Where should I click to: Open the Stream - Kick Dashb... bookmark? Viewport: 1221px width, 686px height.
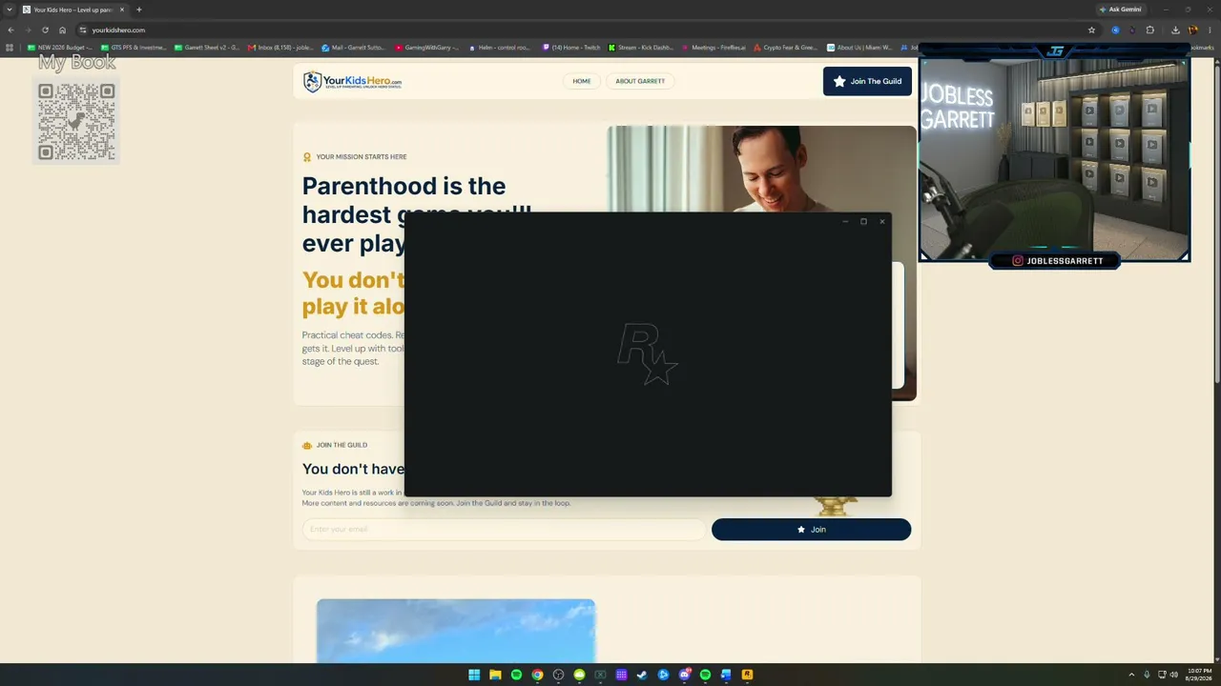tap(641, 48)
